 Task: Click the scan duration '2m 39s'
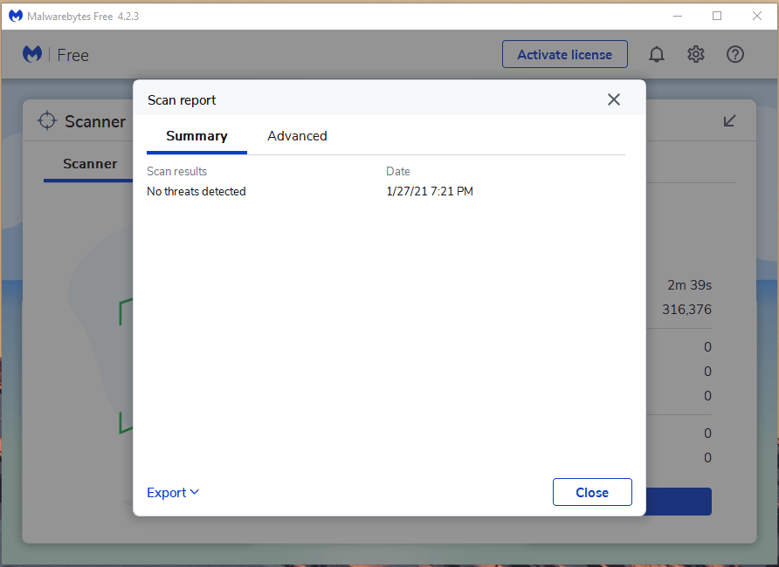tap(689, 285)
